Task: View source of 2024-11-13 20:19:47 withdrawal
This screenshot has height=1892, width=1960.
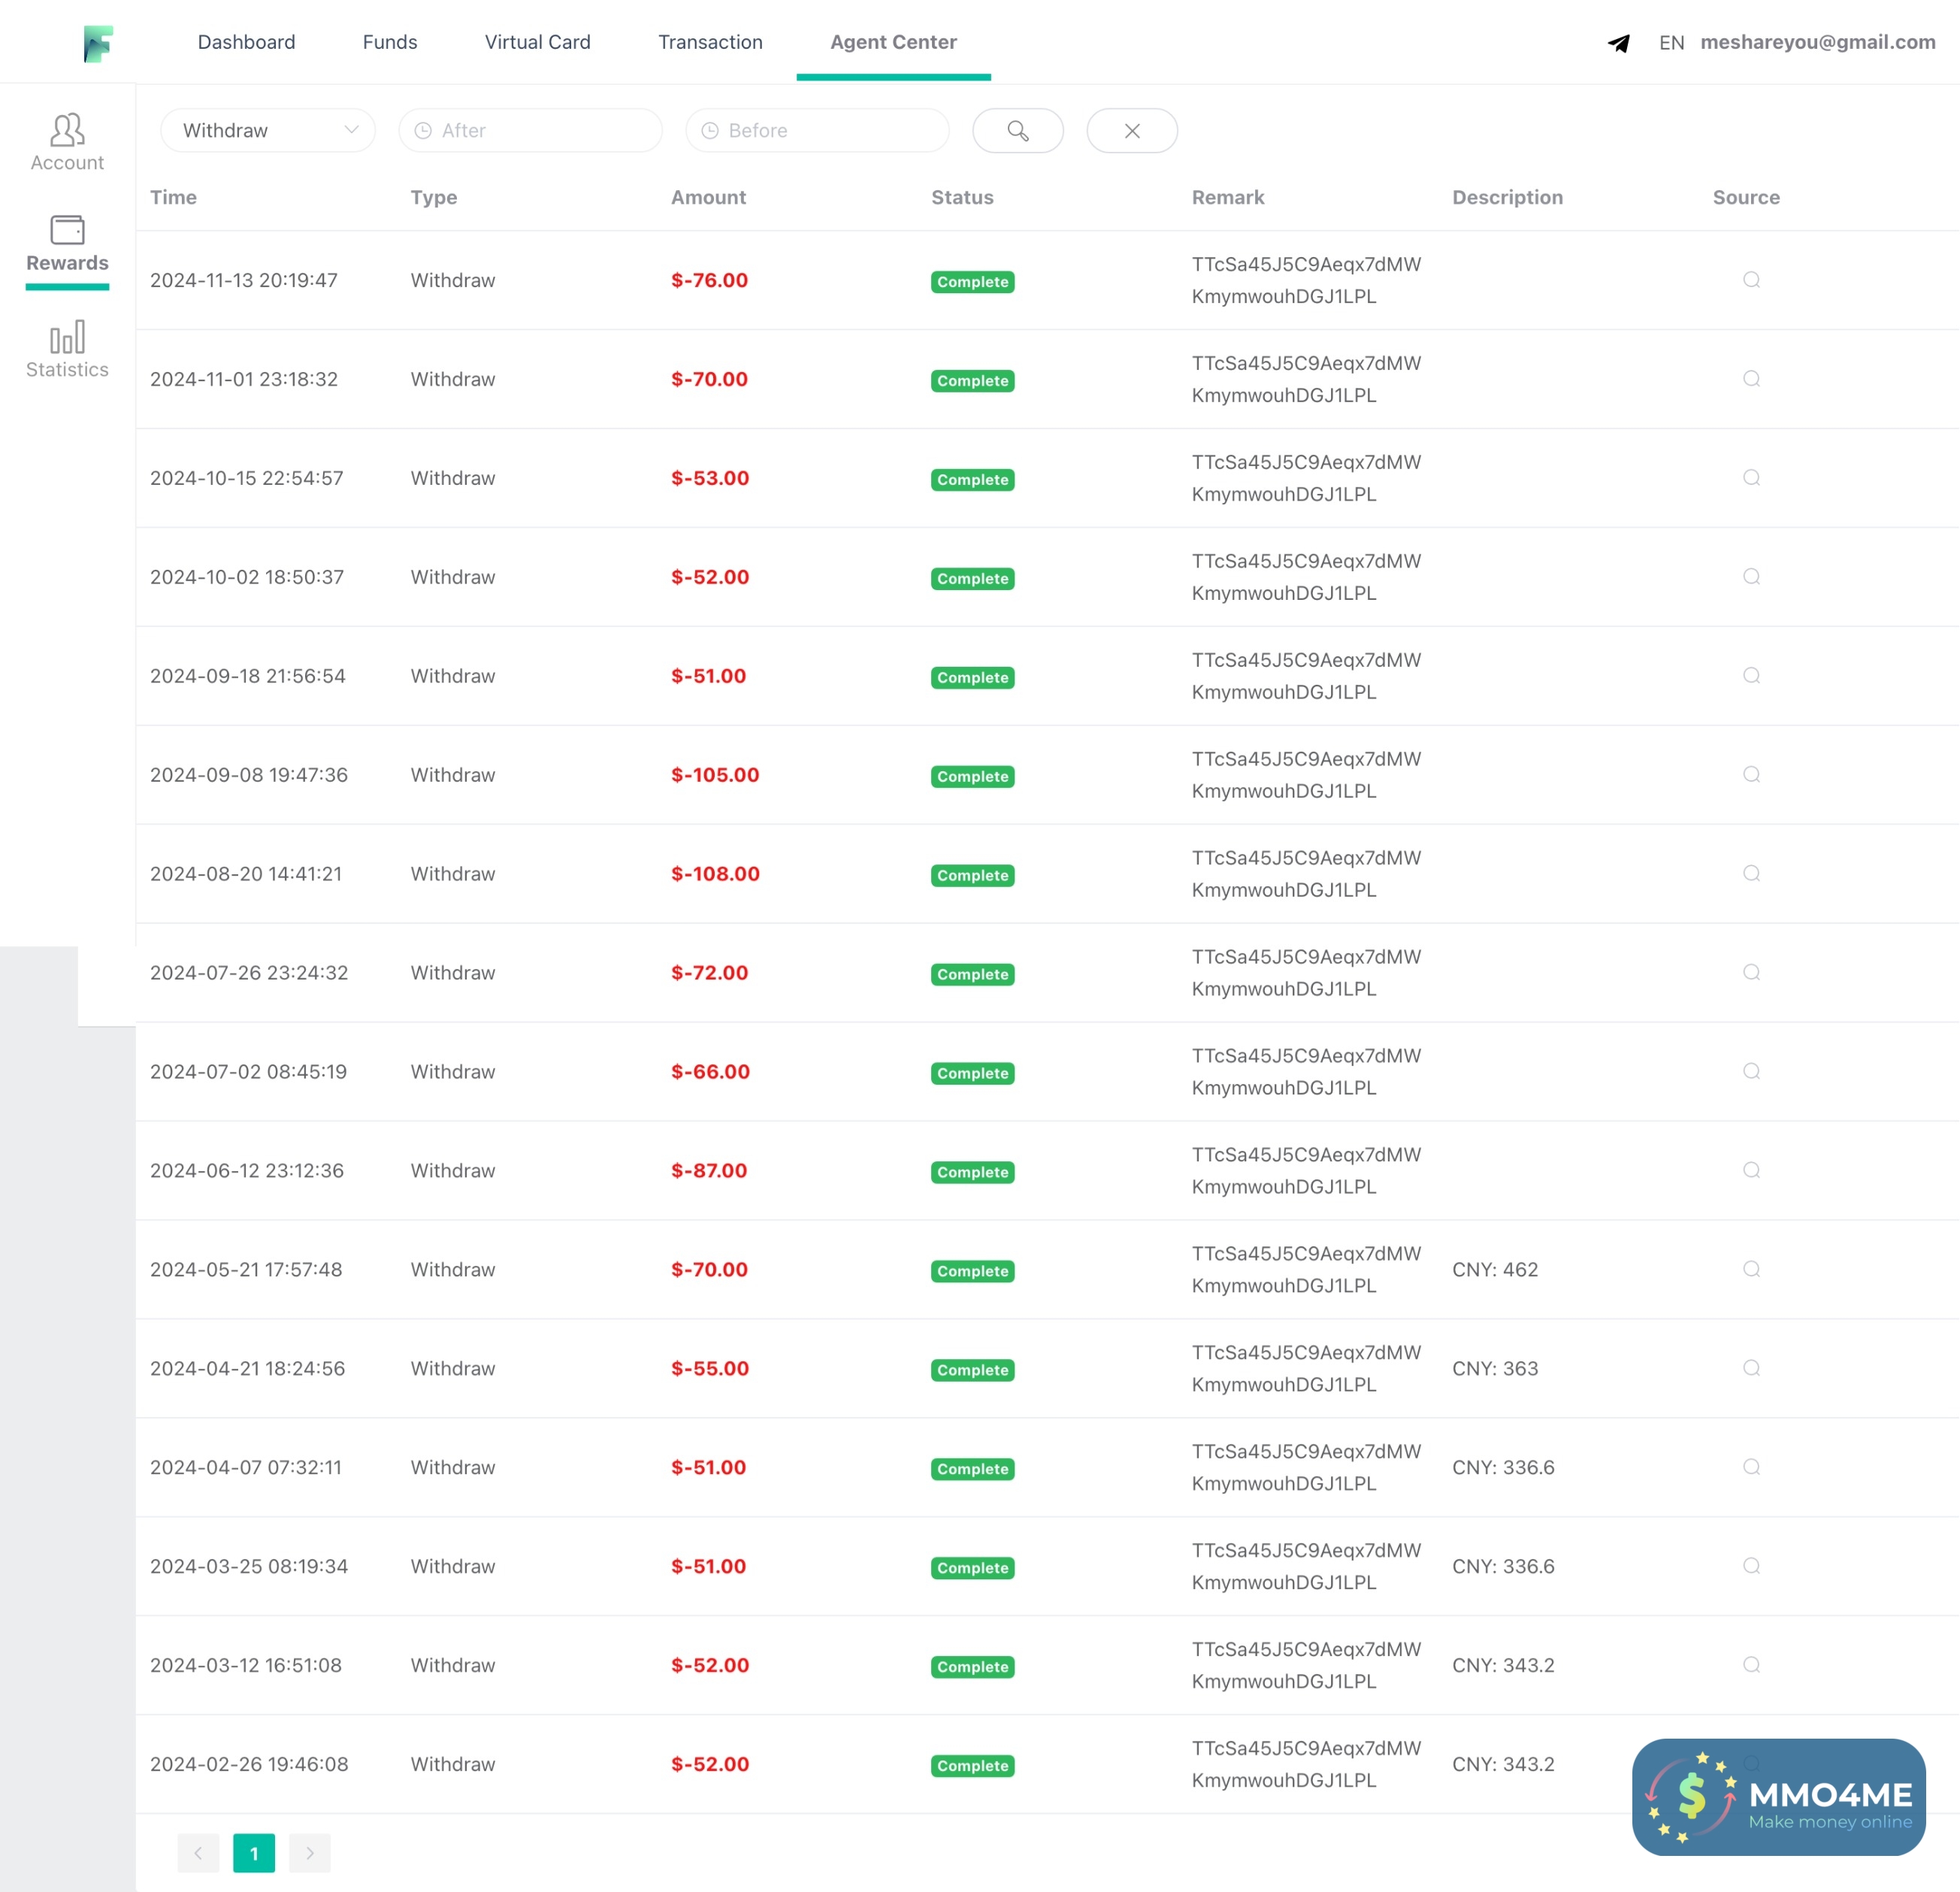Action: (x=1752, y=280)
